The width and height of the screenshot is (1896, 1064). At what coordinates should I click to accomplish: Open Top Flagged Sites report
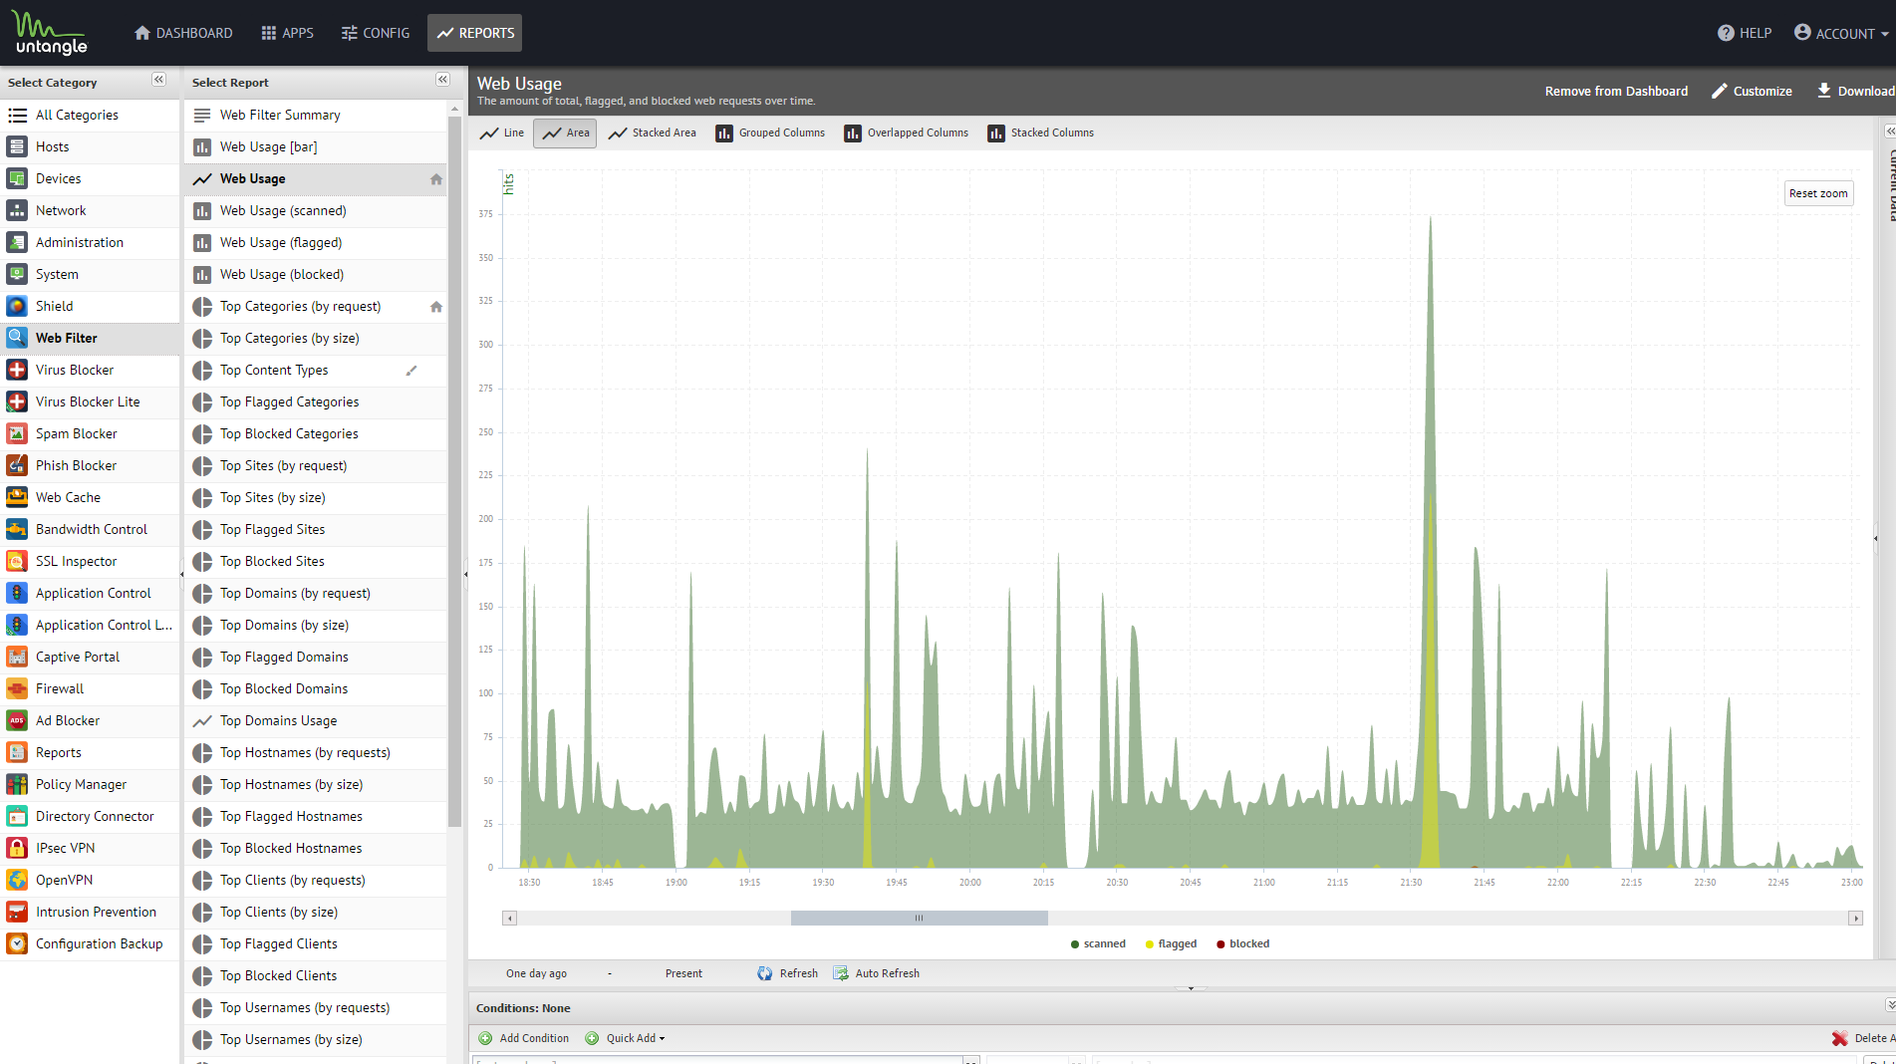point(316,529)
